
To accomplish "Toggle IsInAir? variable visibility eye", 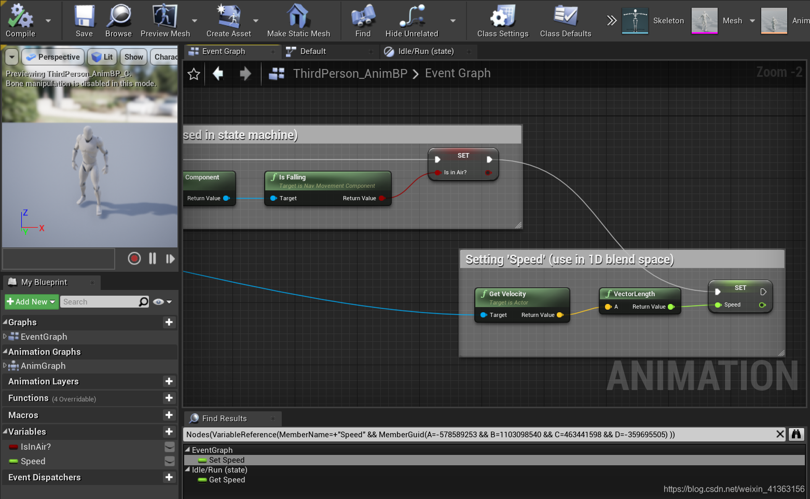I will [x=170, y=447].
